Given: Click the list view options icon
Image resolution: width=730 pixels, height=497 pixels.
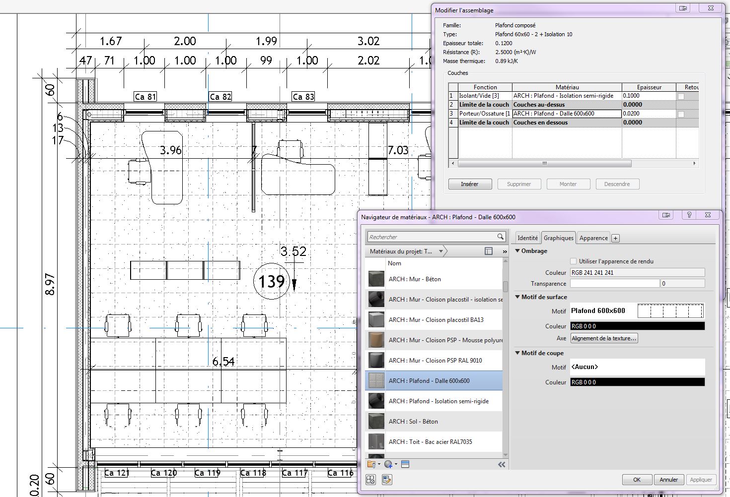Looking at the screenshot, I should [405, 464].
